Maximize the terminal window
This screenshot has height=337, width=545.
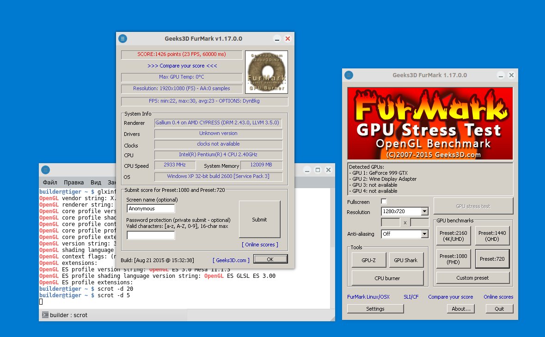coord(318,170)
